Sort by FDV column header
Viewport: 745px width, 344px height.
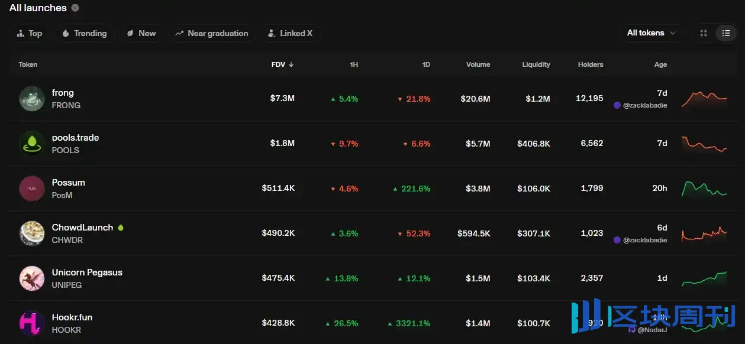pos(282,64)
